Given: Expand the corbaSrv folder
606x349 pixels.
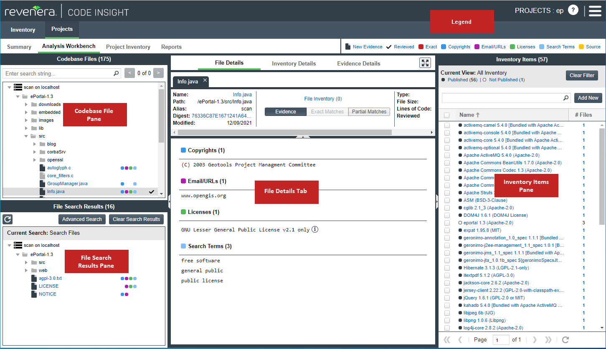Looking at the screenshot, I should tap(35, 152).
